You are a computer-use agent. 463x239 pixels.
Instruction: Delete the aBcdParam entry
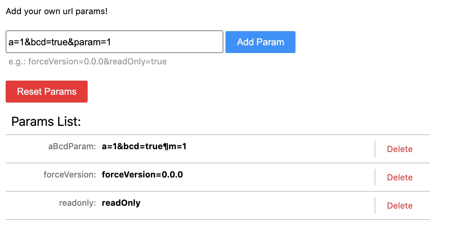[400, 149]
